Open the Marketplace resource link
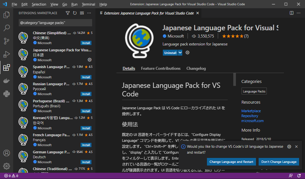The height and width of the screenshot is (179, 305). [251, 111]
